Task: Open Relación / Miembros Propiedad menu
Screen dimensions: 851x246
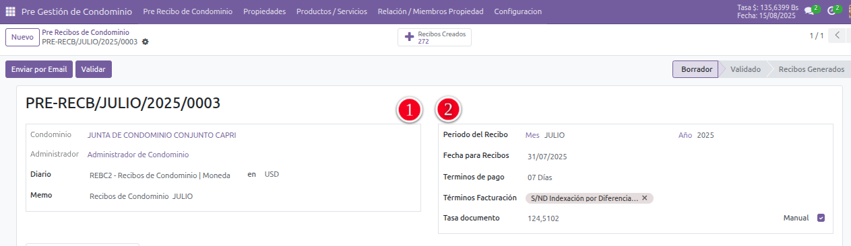Action: tap(431, 11)
